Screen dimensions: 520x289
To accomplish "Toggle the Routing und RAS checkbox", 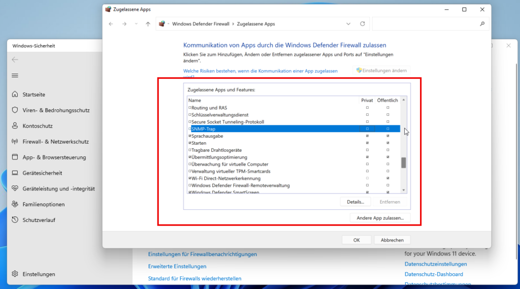I will pos(190,108).
